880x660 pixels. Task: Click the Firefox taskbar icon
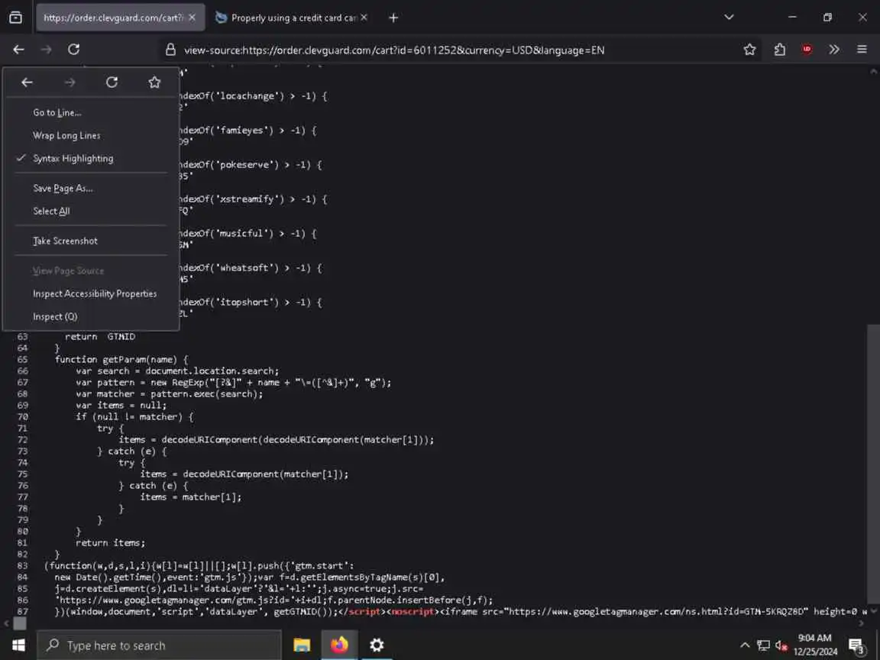pyautogui.click(x=339, y=645)
